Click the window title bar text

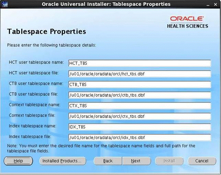pyautogui.click(x=106, y=4)
